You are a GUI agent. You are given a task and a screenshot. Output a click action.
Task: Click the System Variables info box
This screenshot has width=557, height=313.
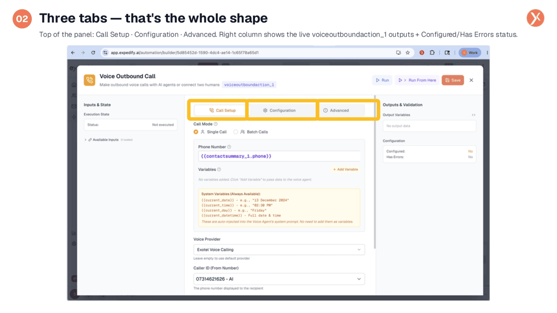[x=279, y=208]
